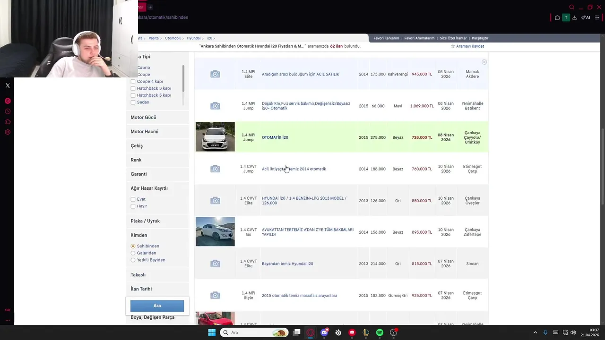Click the Windows taskbar Ara search box
The height and width of the screenshot is (340, 605).
254,332
